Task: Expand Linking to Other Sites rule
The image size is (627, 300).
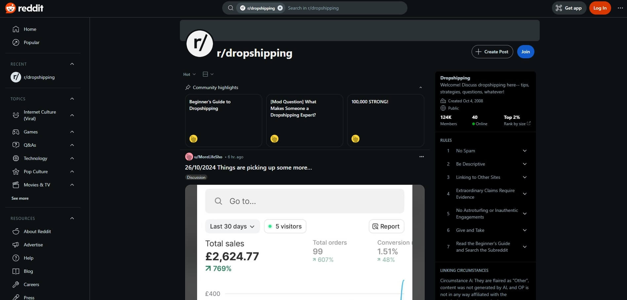Action: pyautogui.click(x=524, y=177)
